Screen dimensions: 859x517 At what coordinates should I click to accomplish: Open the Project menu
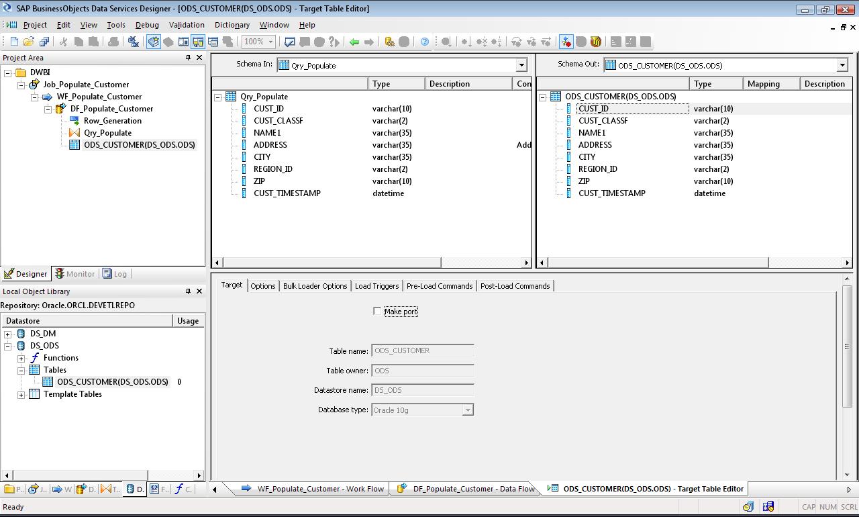[35, 25]
